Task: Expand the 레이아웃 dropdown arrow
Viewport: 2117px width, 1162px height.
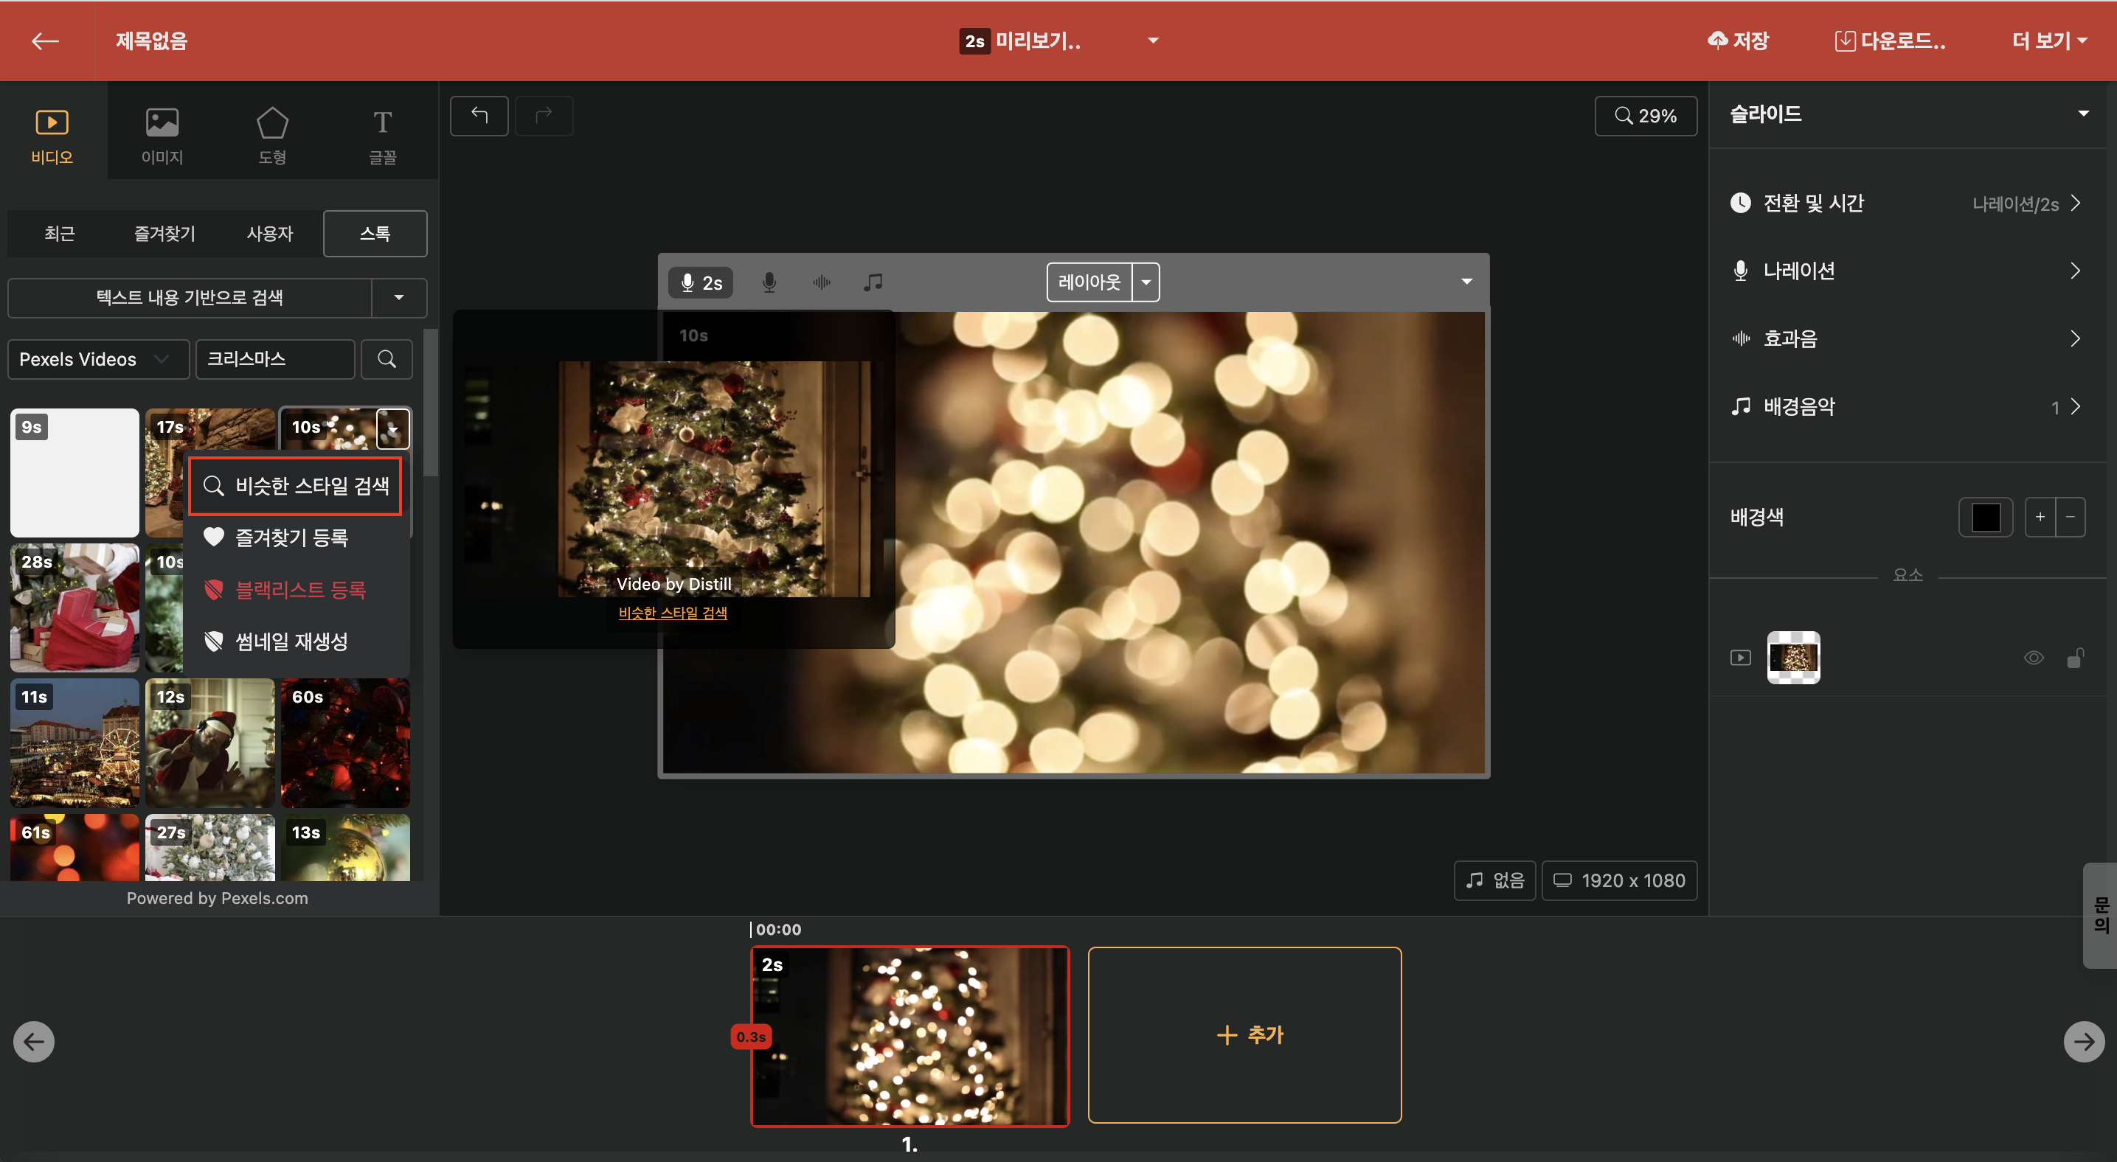Action: [1146, 282]
